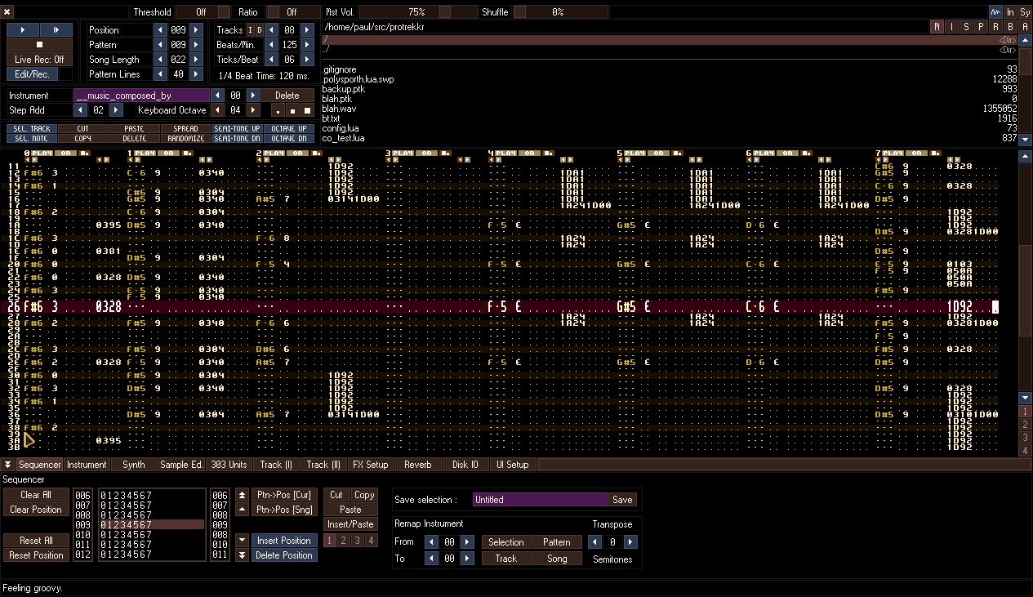Select the small pattern zoom size
Image resolution: width=1033 pixels, height=597 pixels.
pos(279,110)
